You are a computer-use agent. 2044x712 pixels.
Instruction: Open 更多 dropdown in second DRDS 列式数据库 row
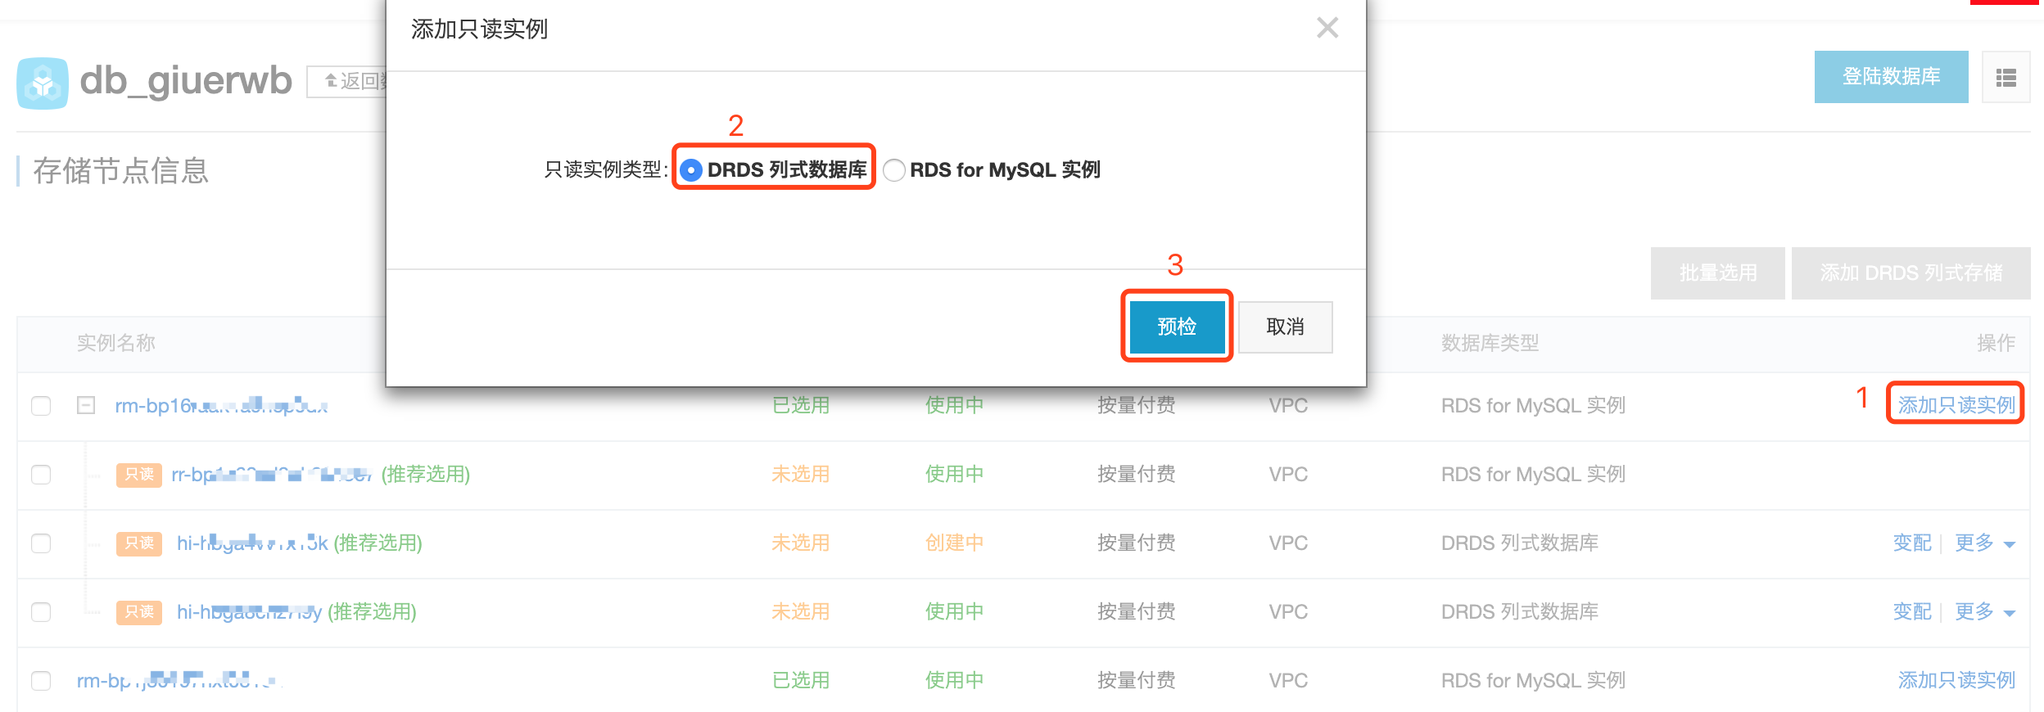(x=1984, y=611)
